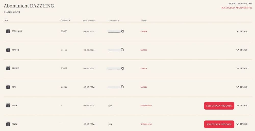The image size is (255, 131).
Task: Expand Detalii for the Martie box
Action: pos(242,50)
